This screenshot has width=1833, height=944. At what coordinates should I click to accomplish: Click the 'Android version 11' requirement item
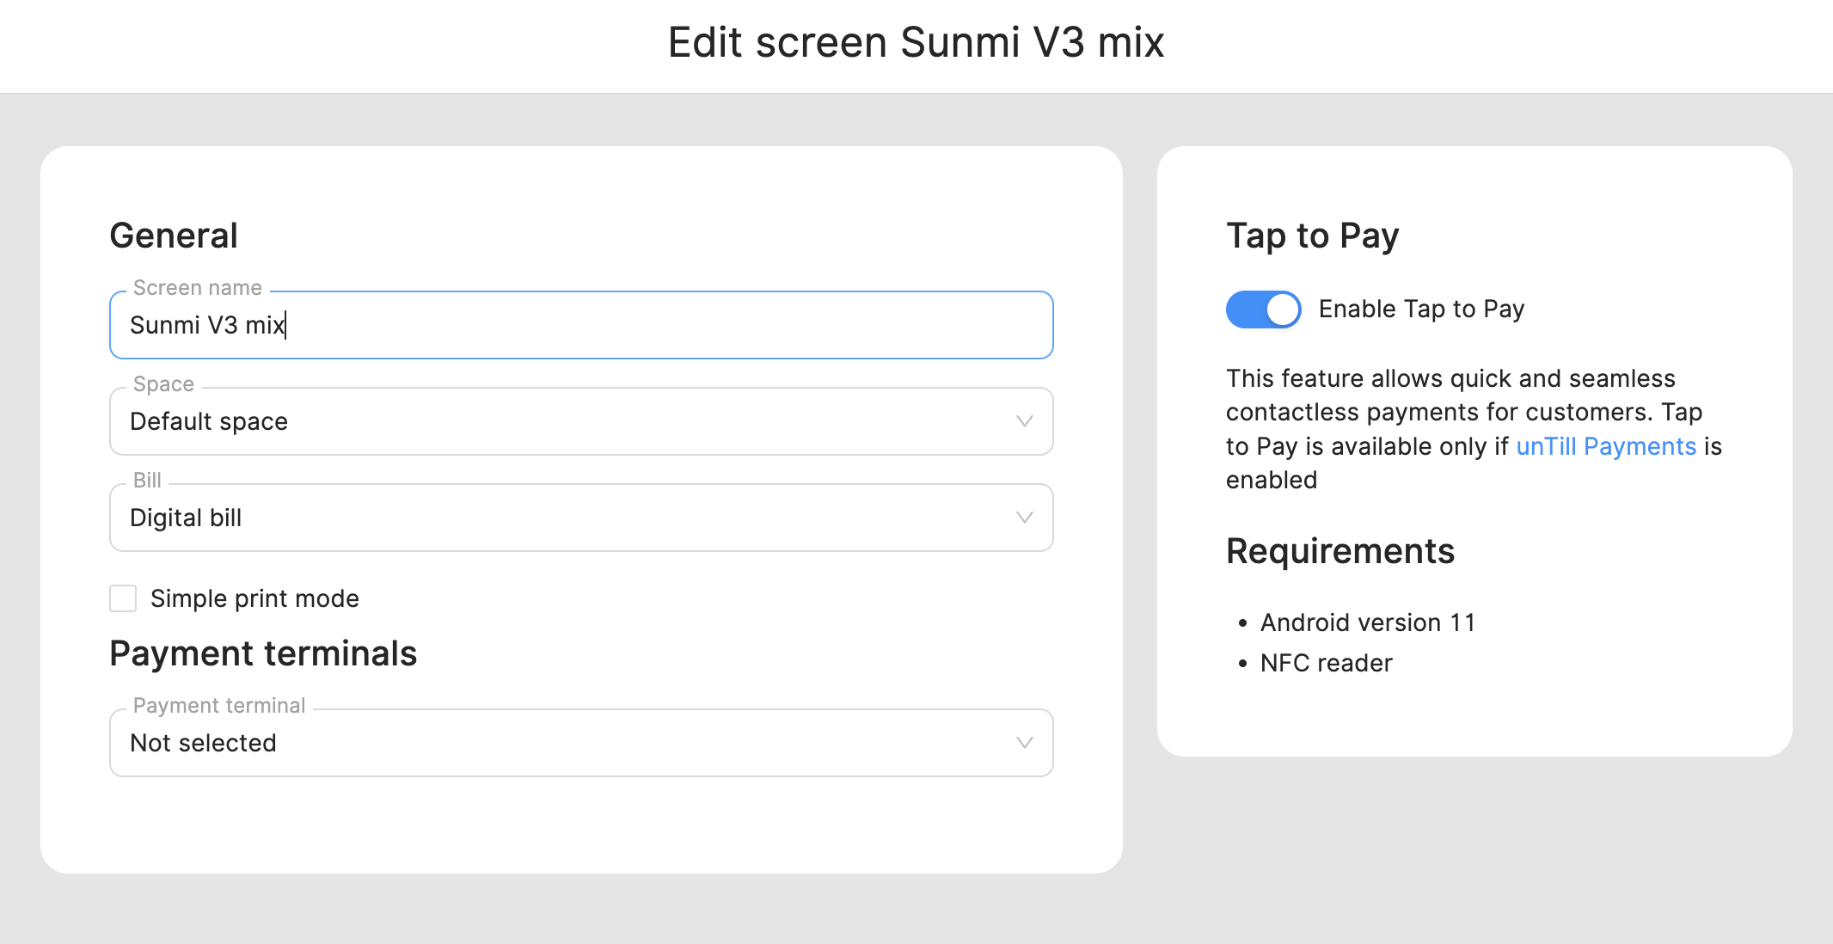[1367, 622]
